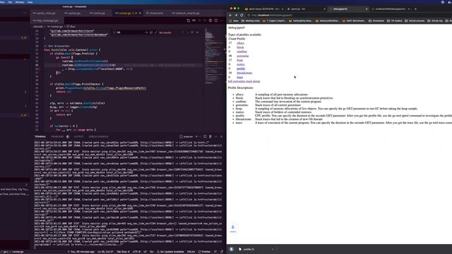Change Tab Size in status bar
This screenshot has width=452, height=254.
point(123,252)
